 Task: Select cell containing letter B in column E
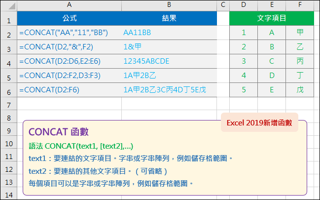[x=272, y=47]
